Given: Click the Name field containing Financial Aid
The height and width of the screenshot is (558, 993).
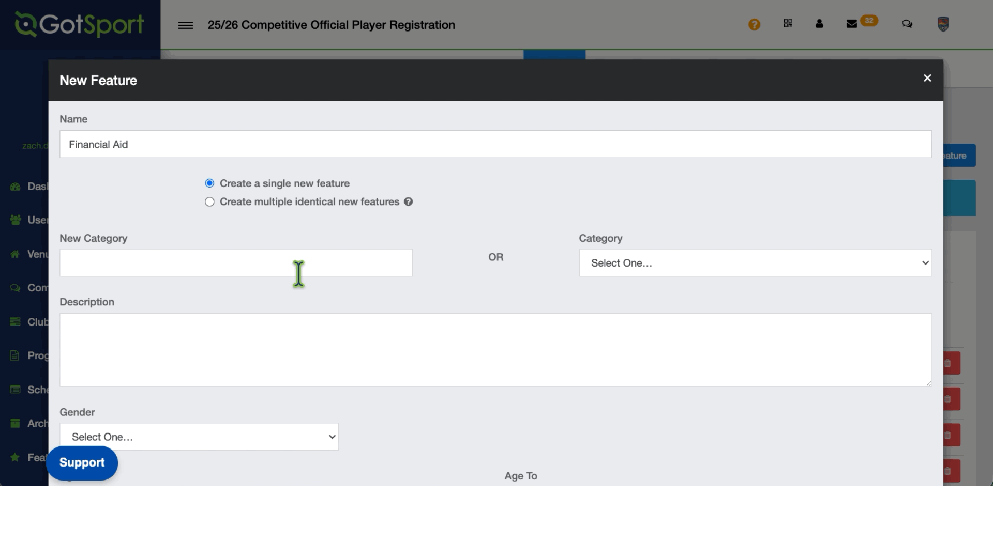Looking at the screenshot, I should pyautogui.click(x=495, y=145).
